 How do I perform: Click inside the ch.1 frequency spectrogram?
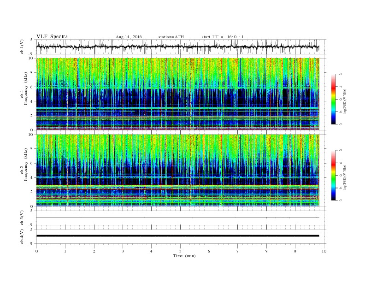pyautogui.click(x=178, y=94)
